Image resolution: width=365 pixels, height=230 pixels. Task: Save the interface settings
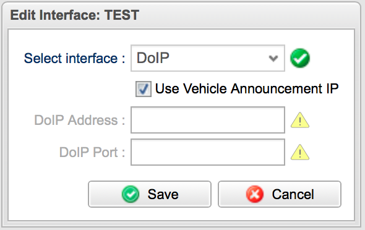tap(150, 194)
